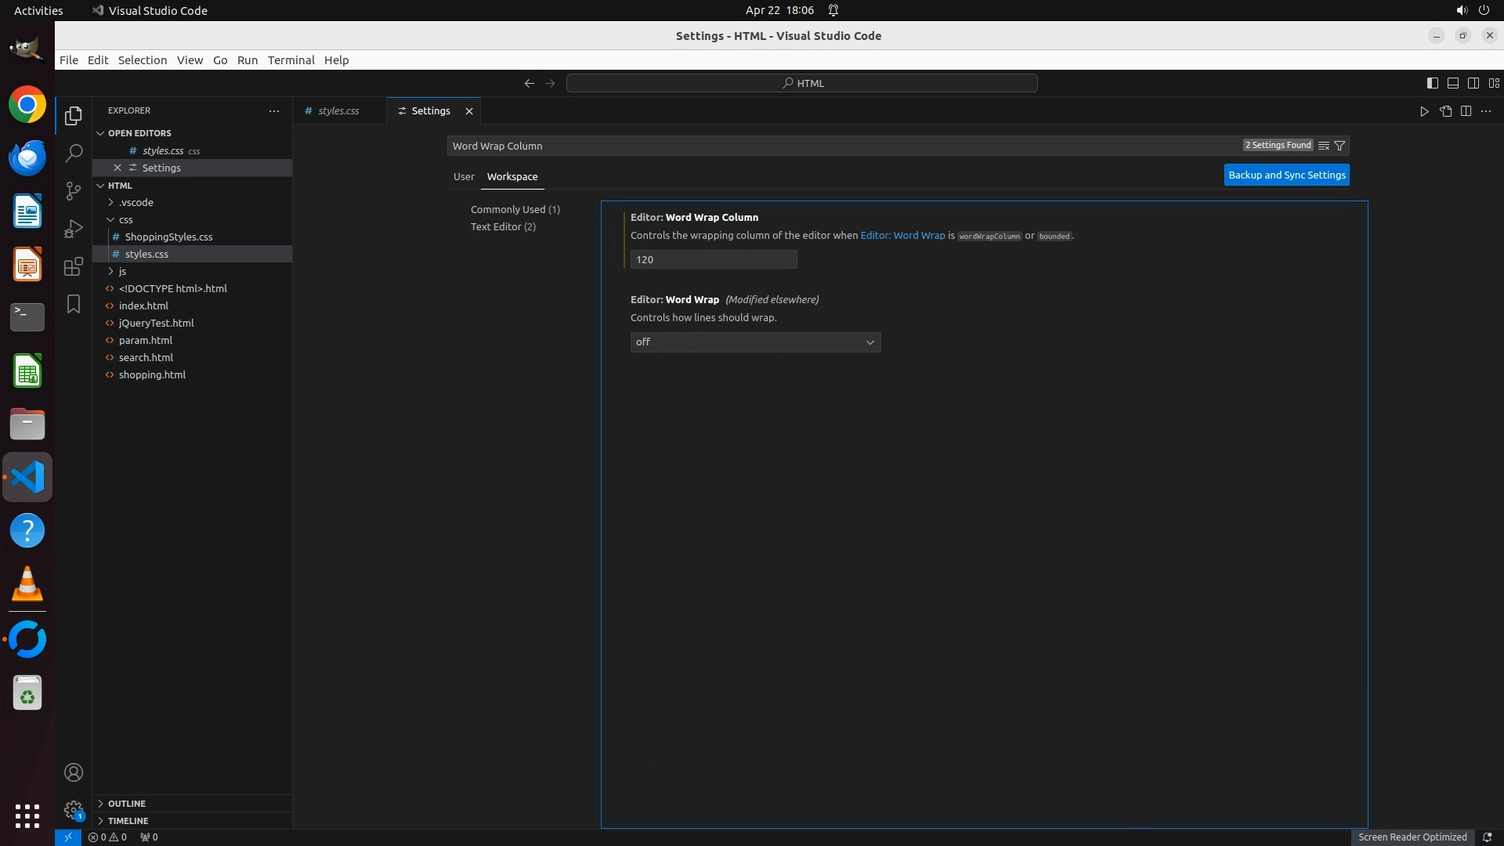This screenshot has height=846, width=1504.
Task: Open the Extensions view
Action: tap(74, 266)
